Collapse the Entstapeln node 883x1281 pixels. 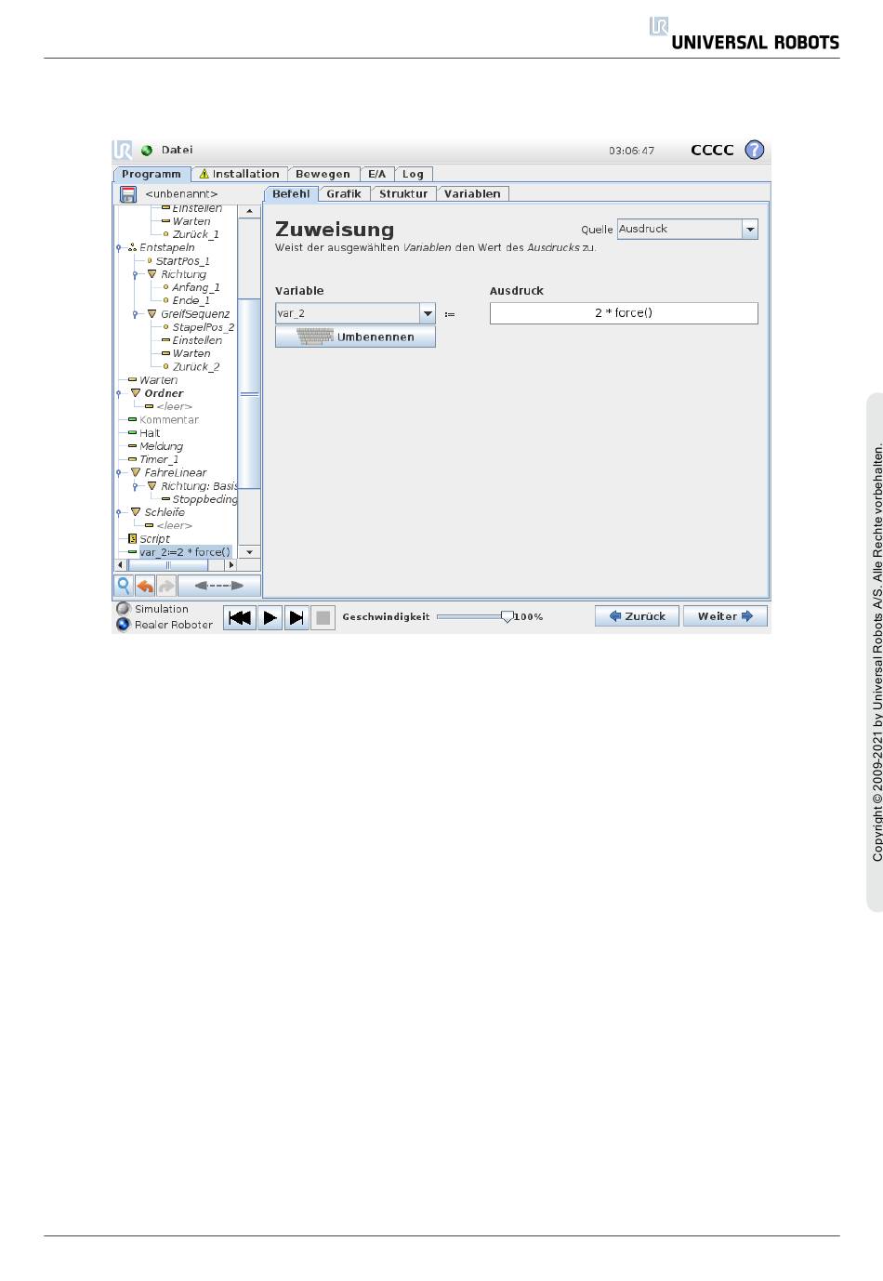click(119, 248)
